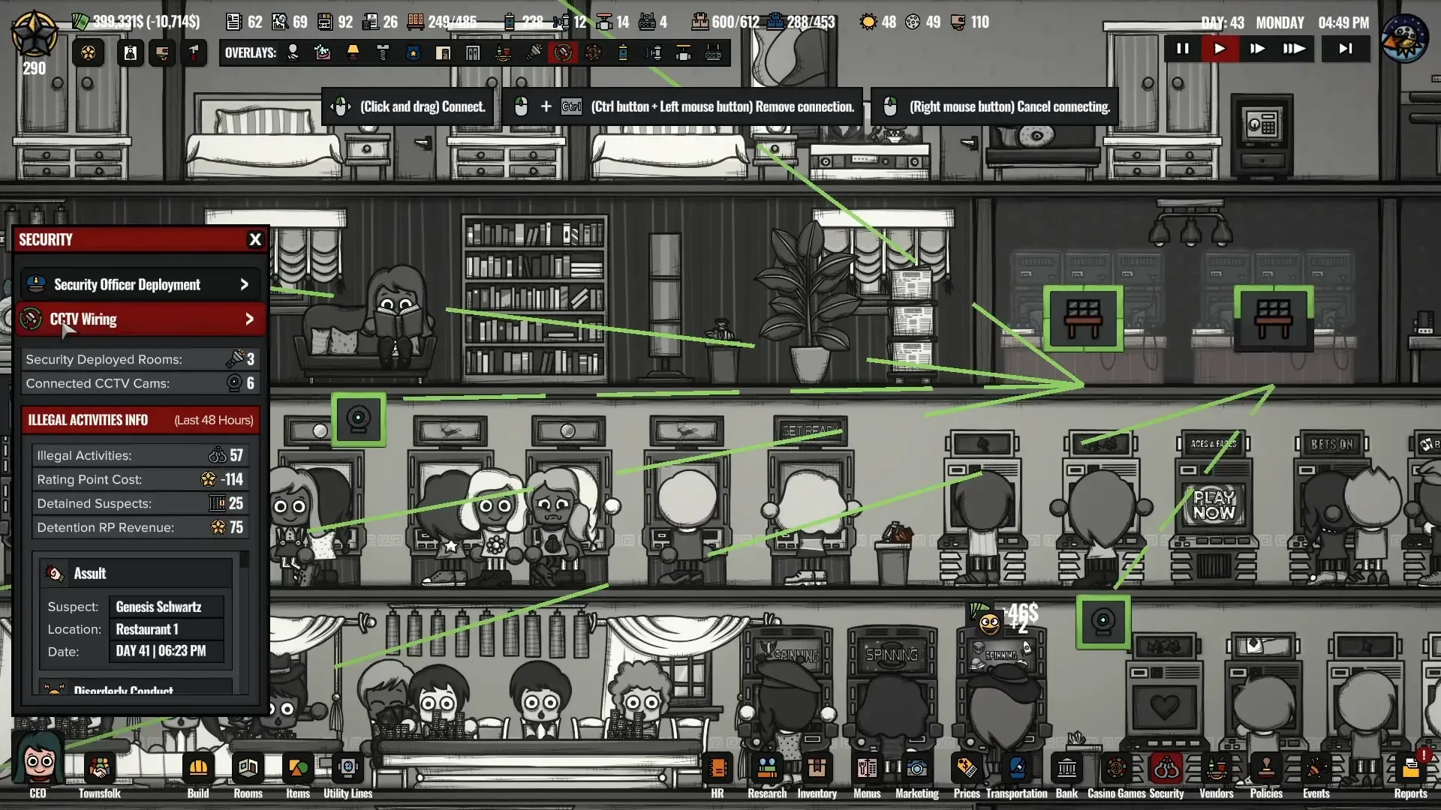1441x810 pixels.
Task: Toggle the police badge security overlay
Action: [x=413, y=52]
